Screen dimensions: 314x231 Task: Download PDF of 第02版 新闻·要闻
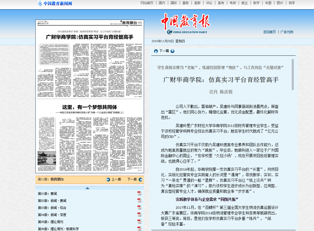point(139,200)
